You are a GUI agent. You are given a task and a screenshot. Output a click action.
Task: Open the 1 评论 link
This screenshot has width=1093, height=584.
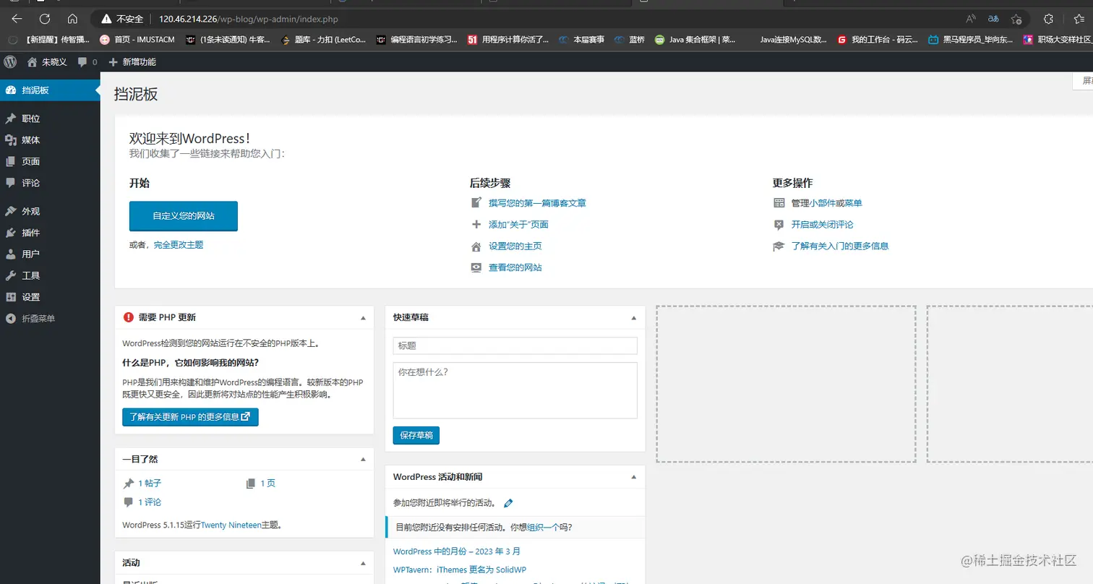point(150,502)
